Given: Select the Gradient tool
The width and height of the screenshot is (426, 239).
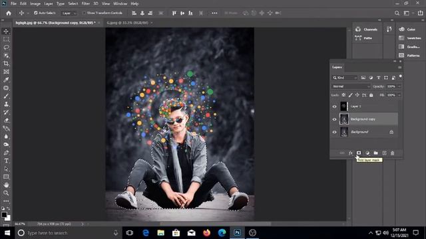Looking at the screenshot, I should point(6,128).
